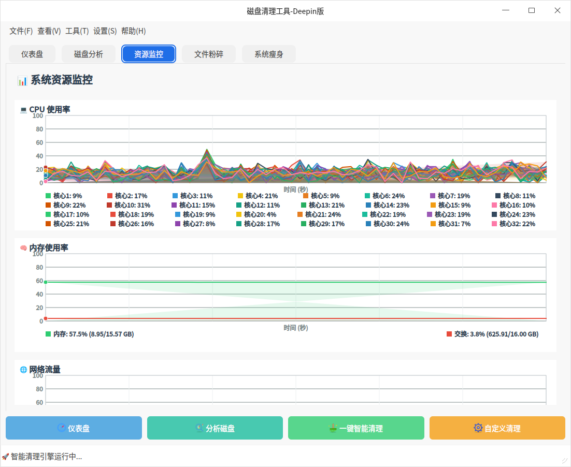
Task: Click the 核心1 green legend swatch
Action: 48,196
